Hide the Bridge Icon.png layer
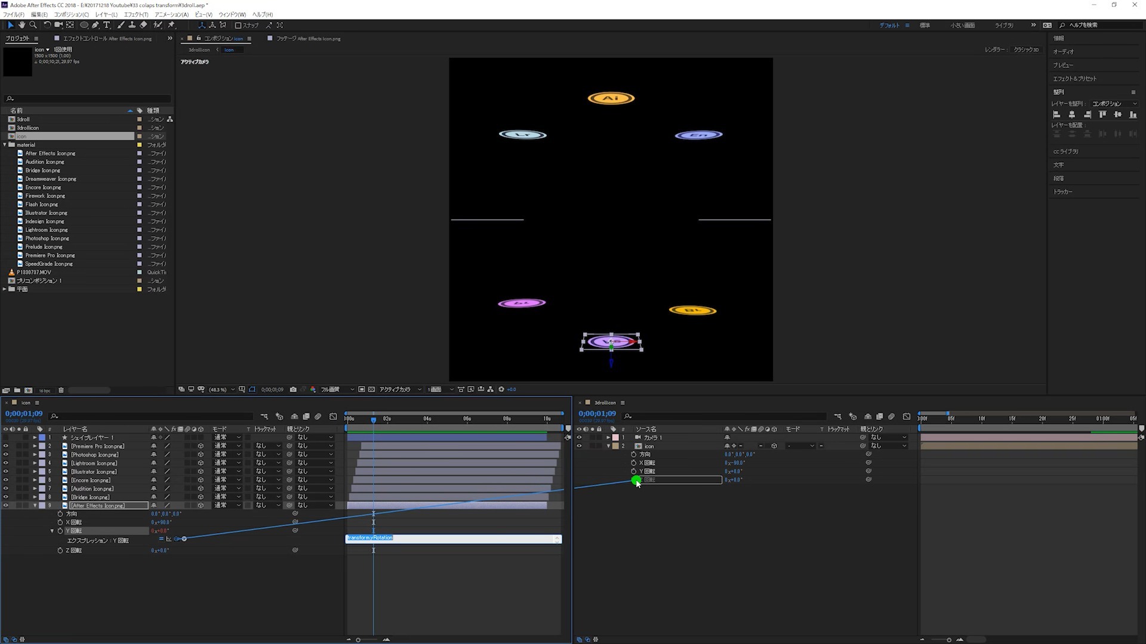Image resolution: width=1146 pixels, height=644 pixels. coord(5,497)
